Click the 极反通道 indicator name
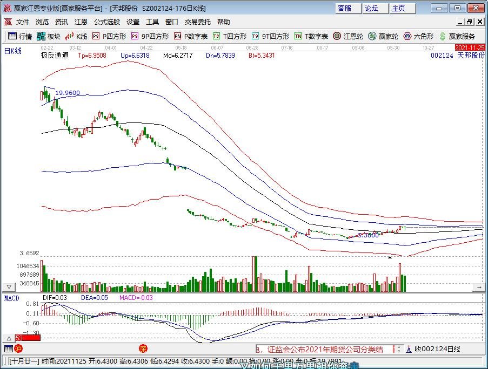 click(x=55, y=55)
